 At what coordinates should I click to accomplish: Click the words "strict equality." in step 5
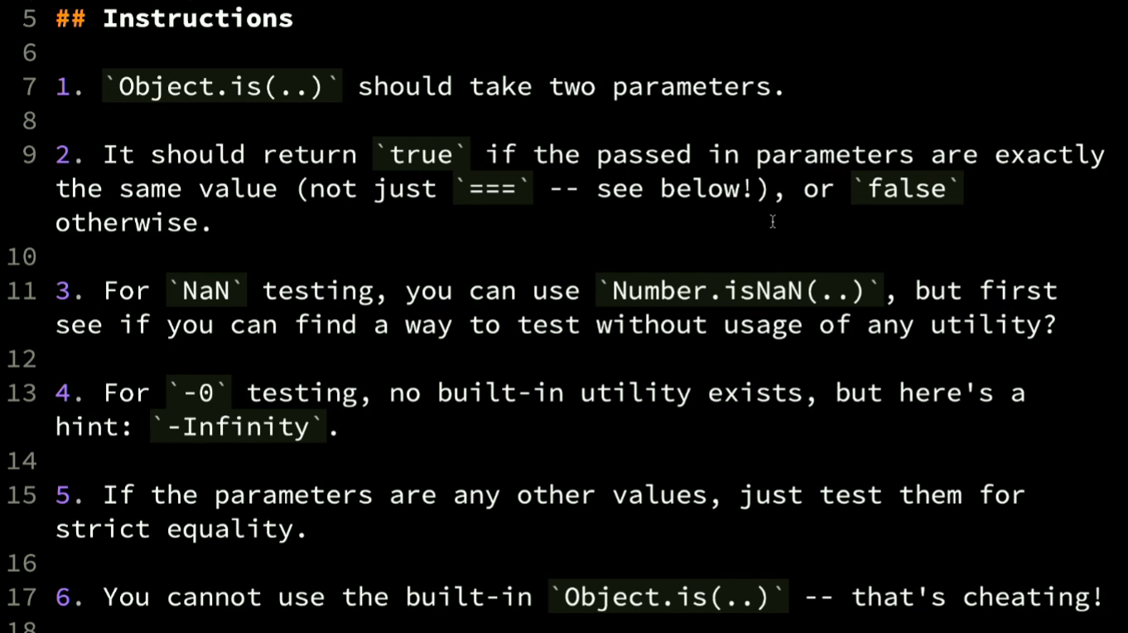(181, 529)
